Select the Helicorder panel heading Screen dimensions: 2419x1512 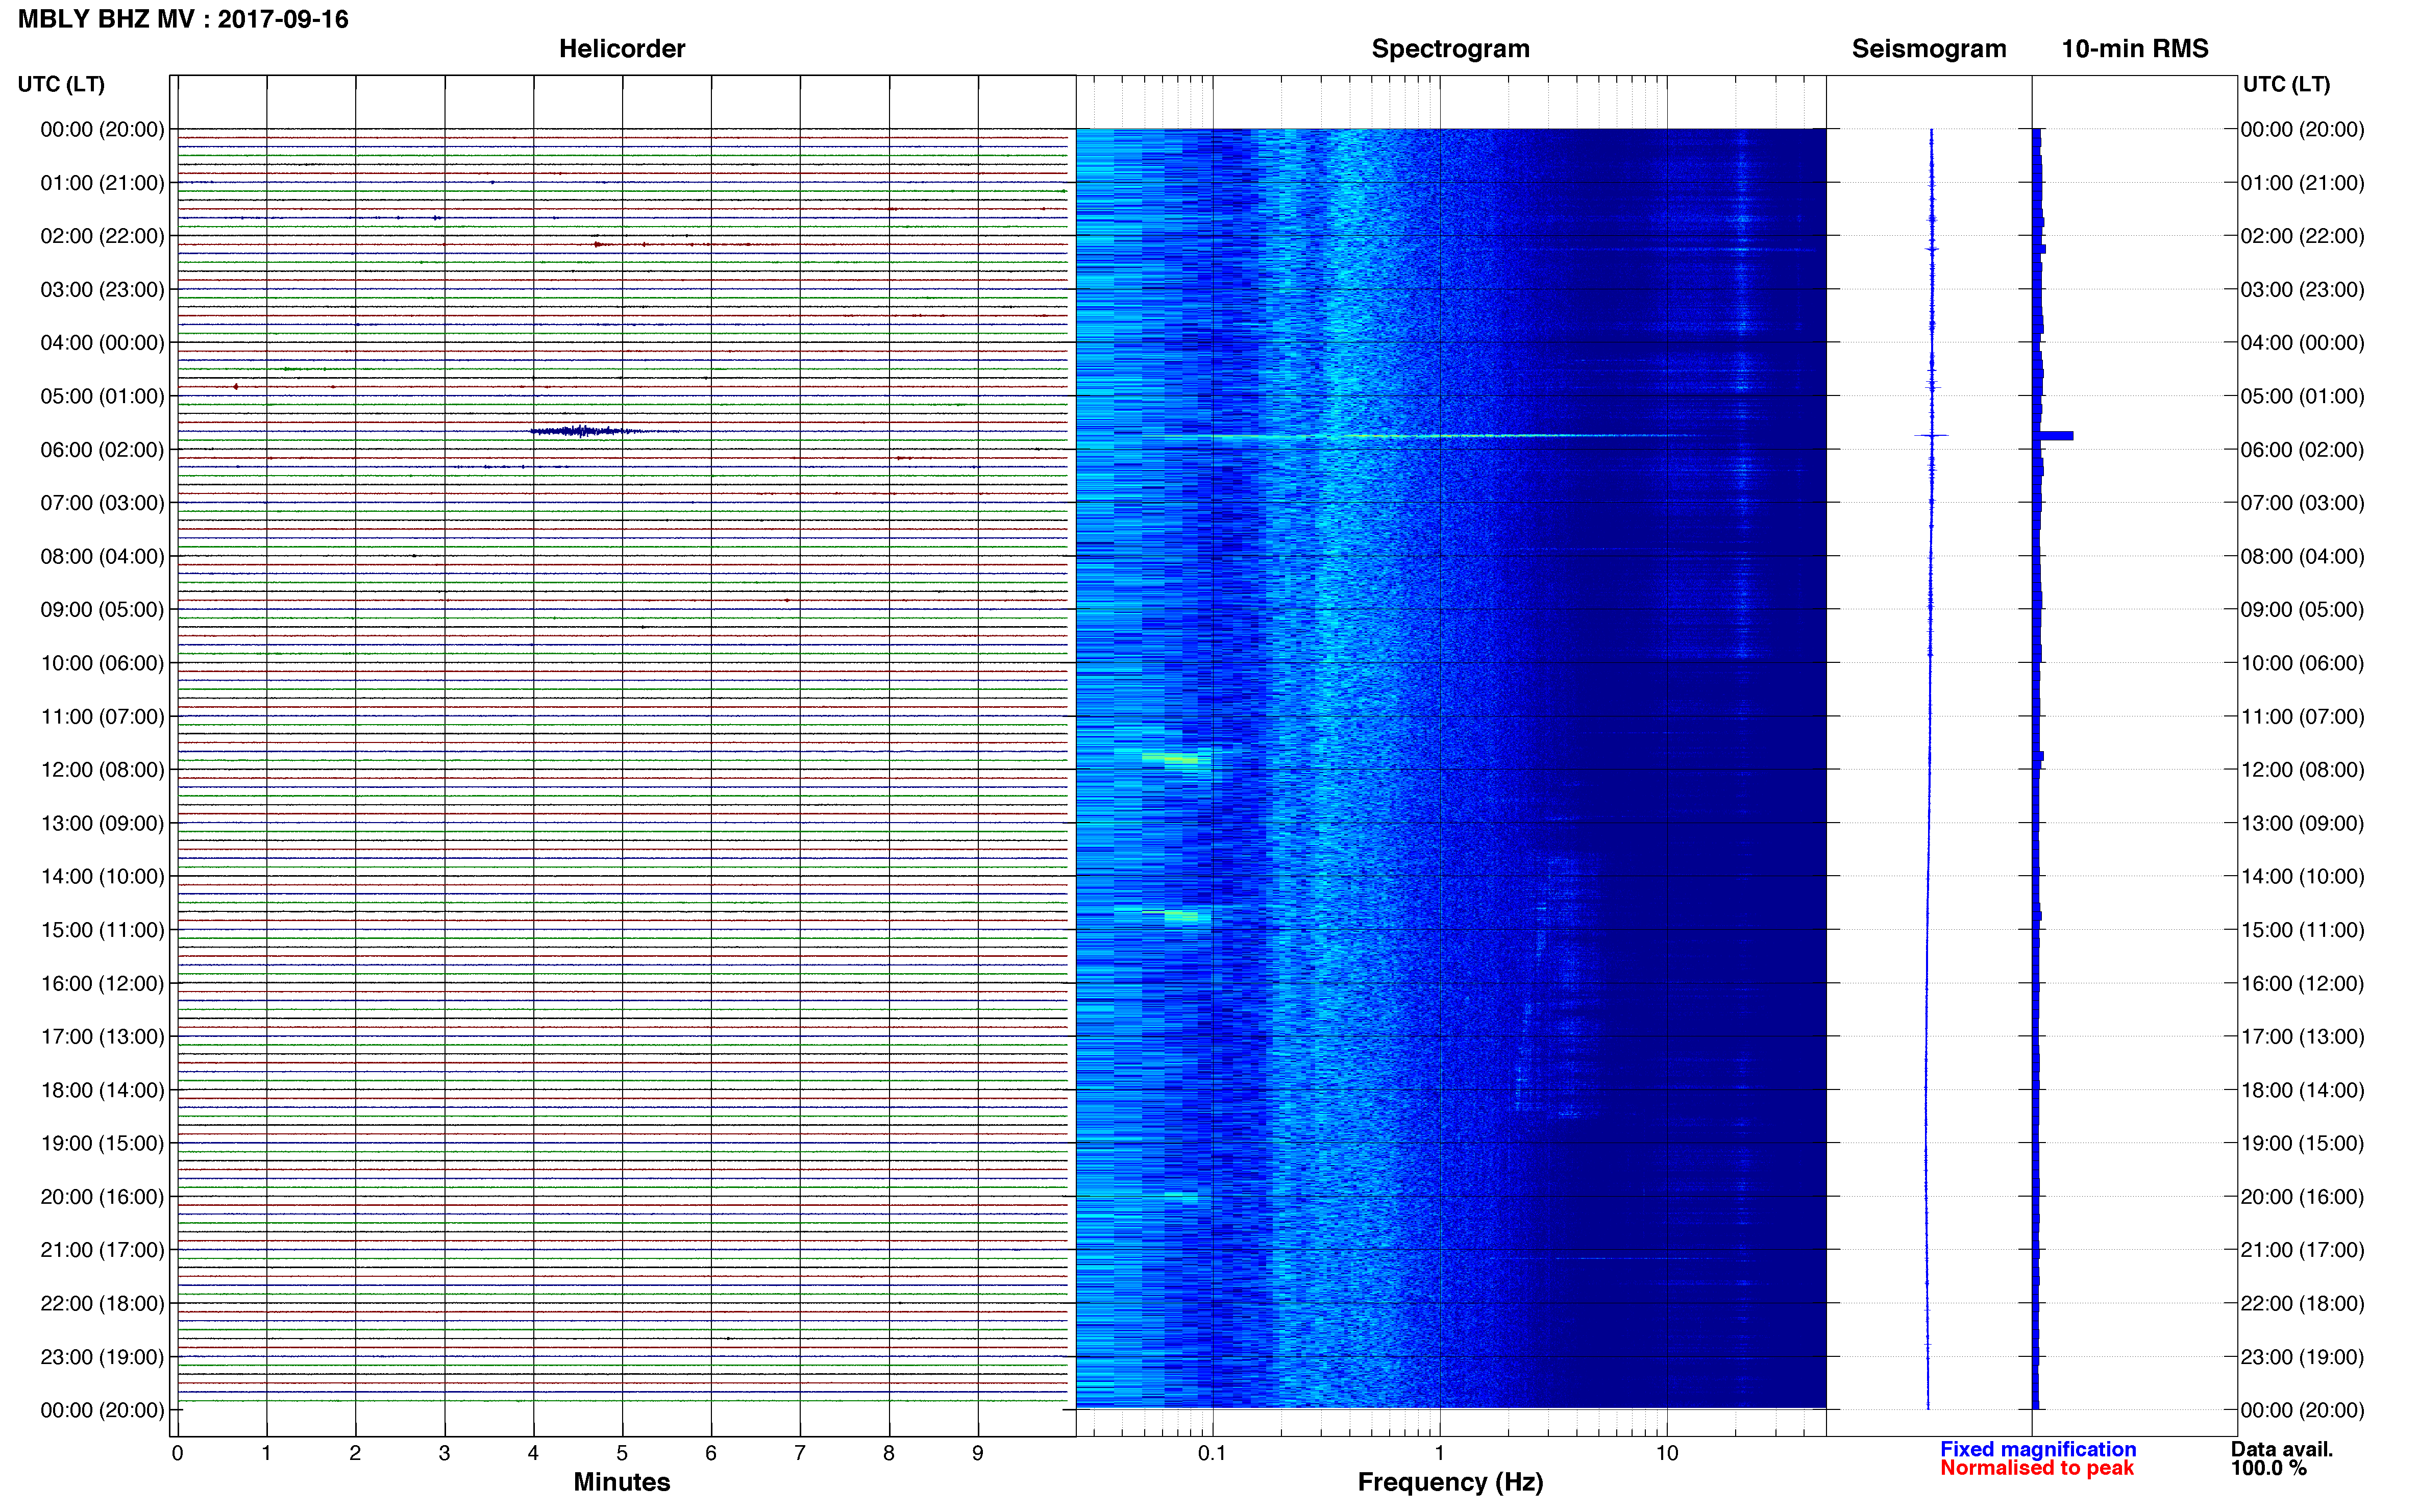point(622,49)
